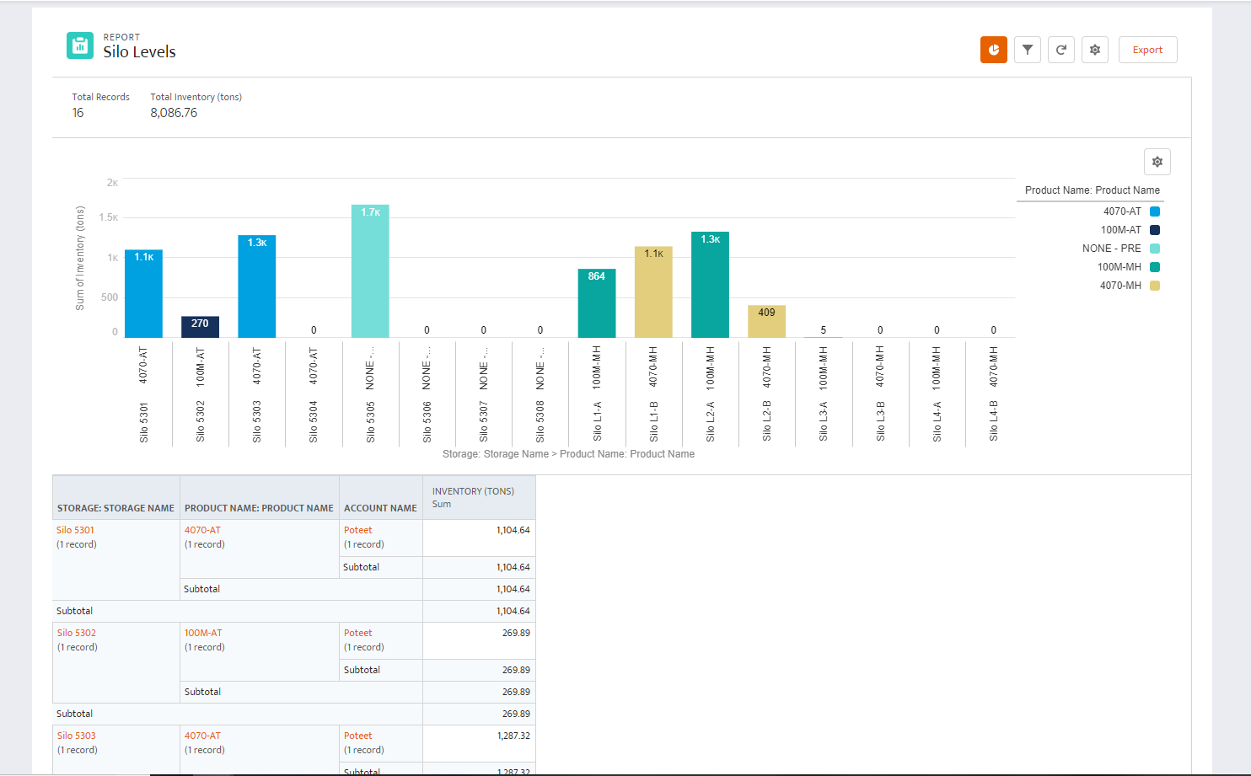Refresh the Silo Levels report
1251x776 pixels.
coord(1061,50)
